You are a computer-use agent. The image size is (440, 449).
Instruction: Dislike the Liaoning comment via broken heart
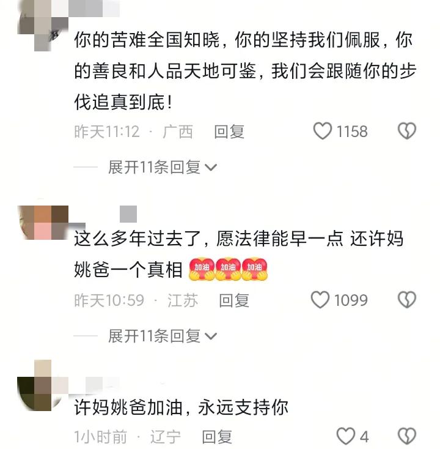(407, 436)
